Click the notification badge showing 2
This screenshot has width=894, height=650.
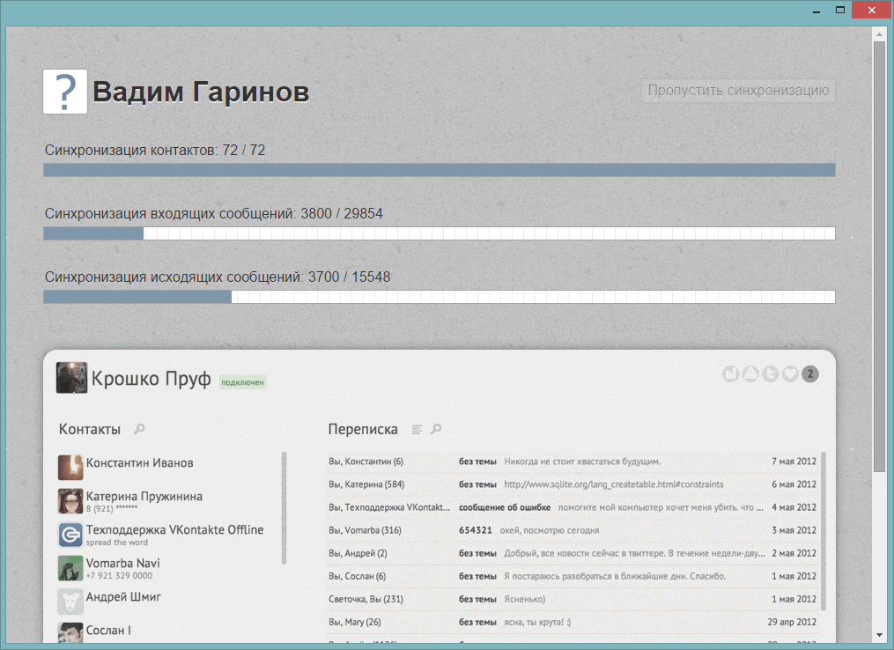pos(810,374)
